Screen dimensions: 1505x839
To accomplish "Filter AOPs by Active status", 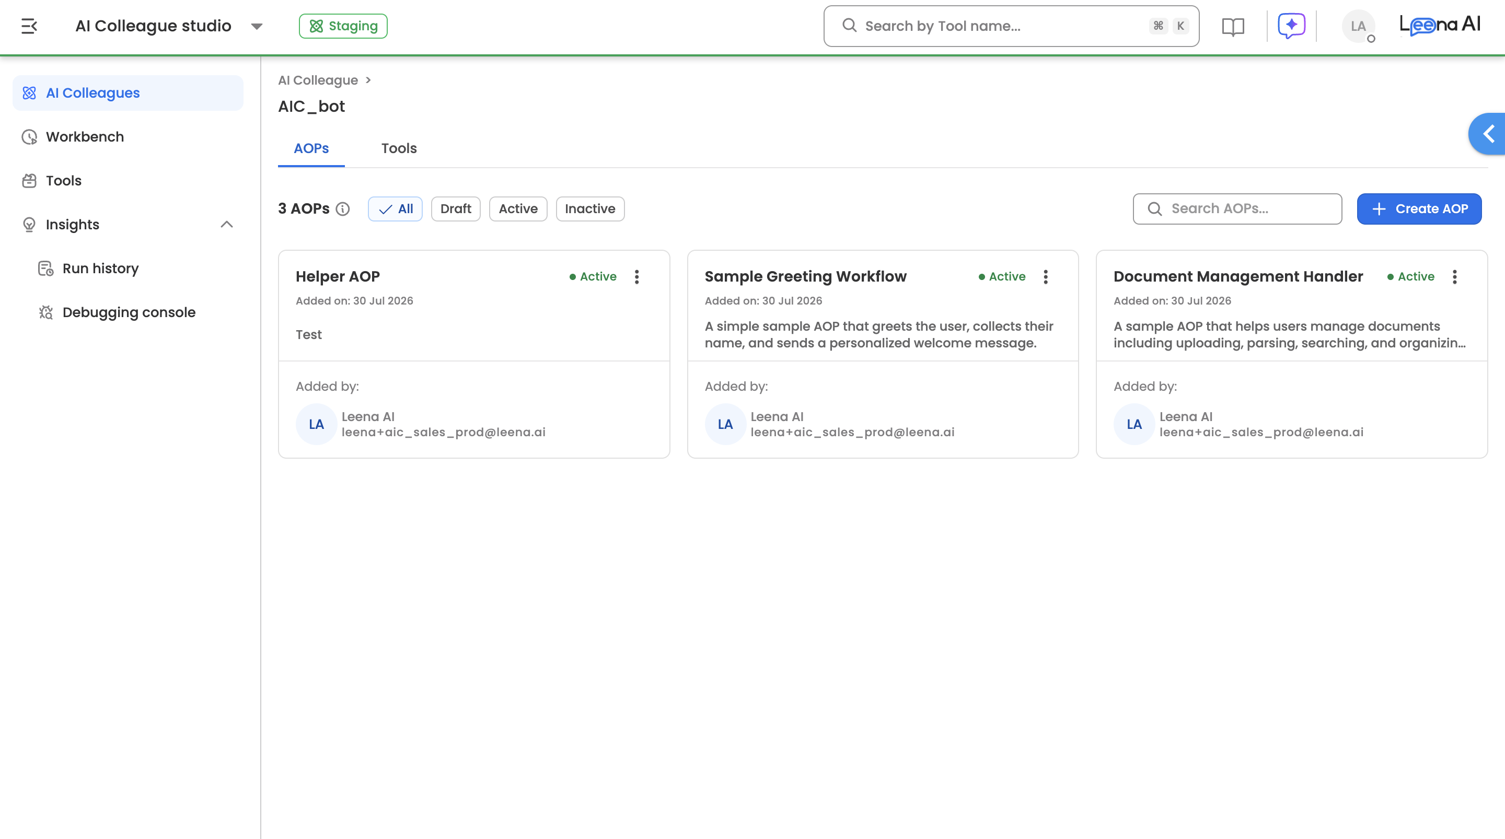I will (518, 208).
